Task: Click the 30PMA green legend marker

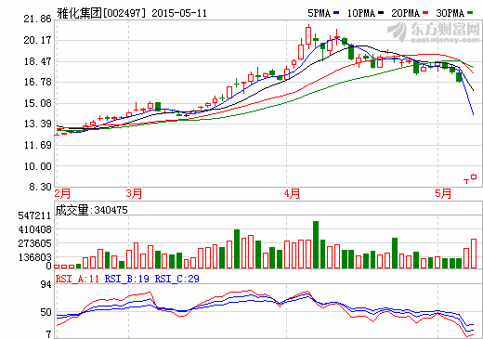Action: pos(470,13)
